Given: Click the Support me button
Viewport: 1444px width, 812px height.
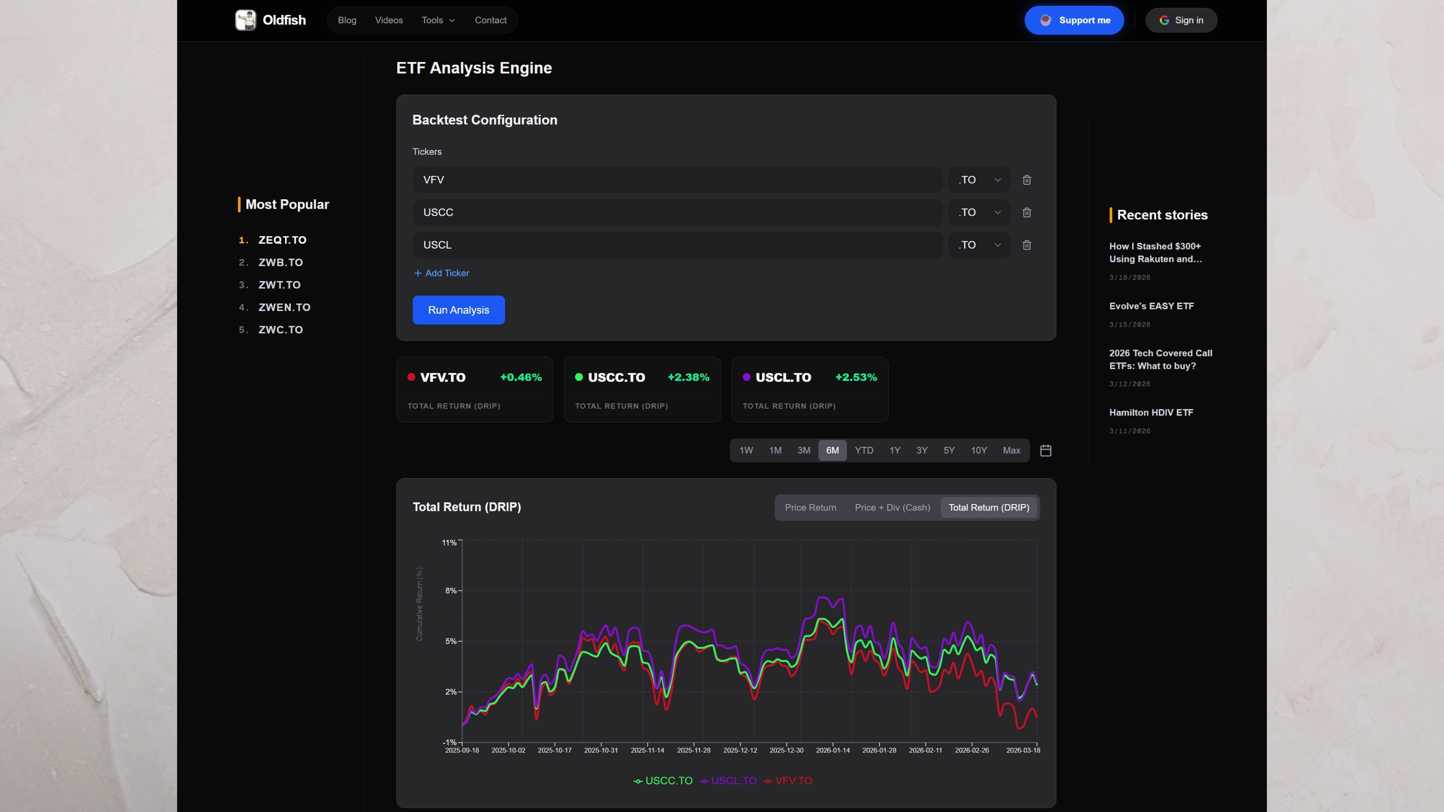Looking at the screenshot, I should pos(1074,20).
